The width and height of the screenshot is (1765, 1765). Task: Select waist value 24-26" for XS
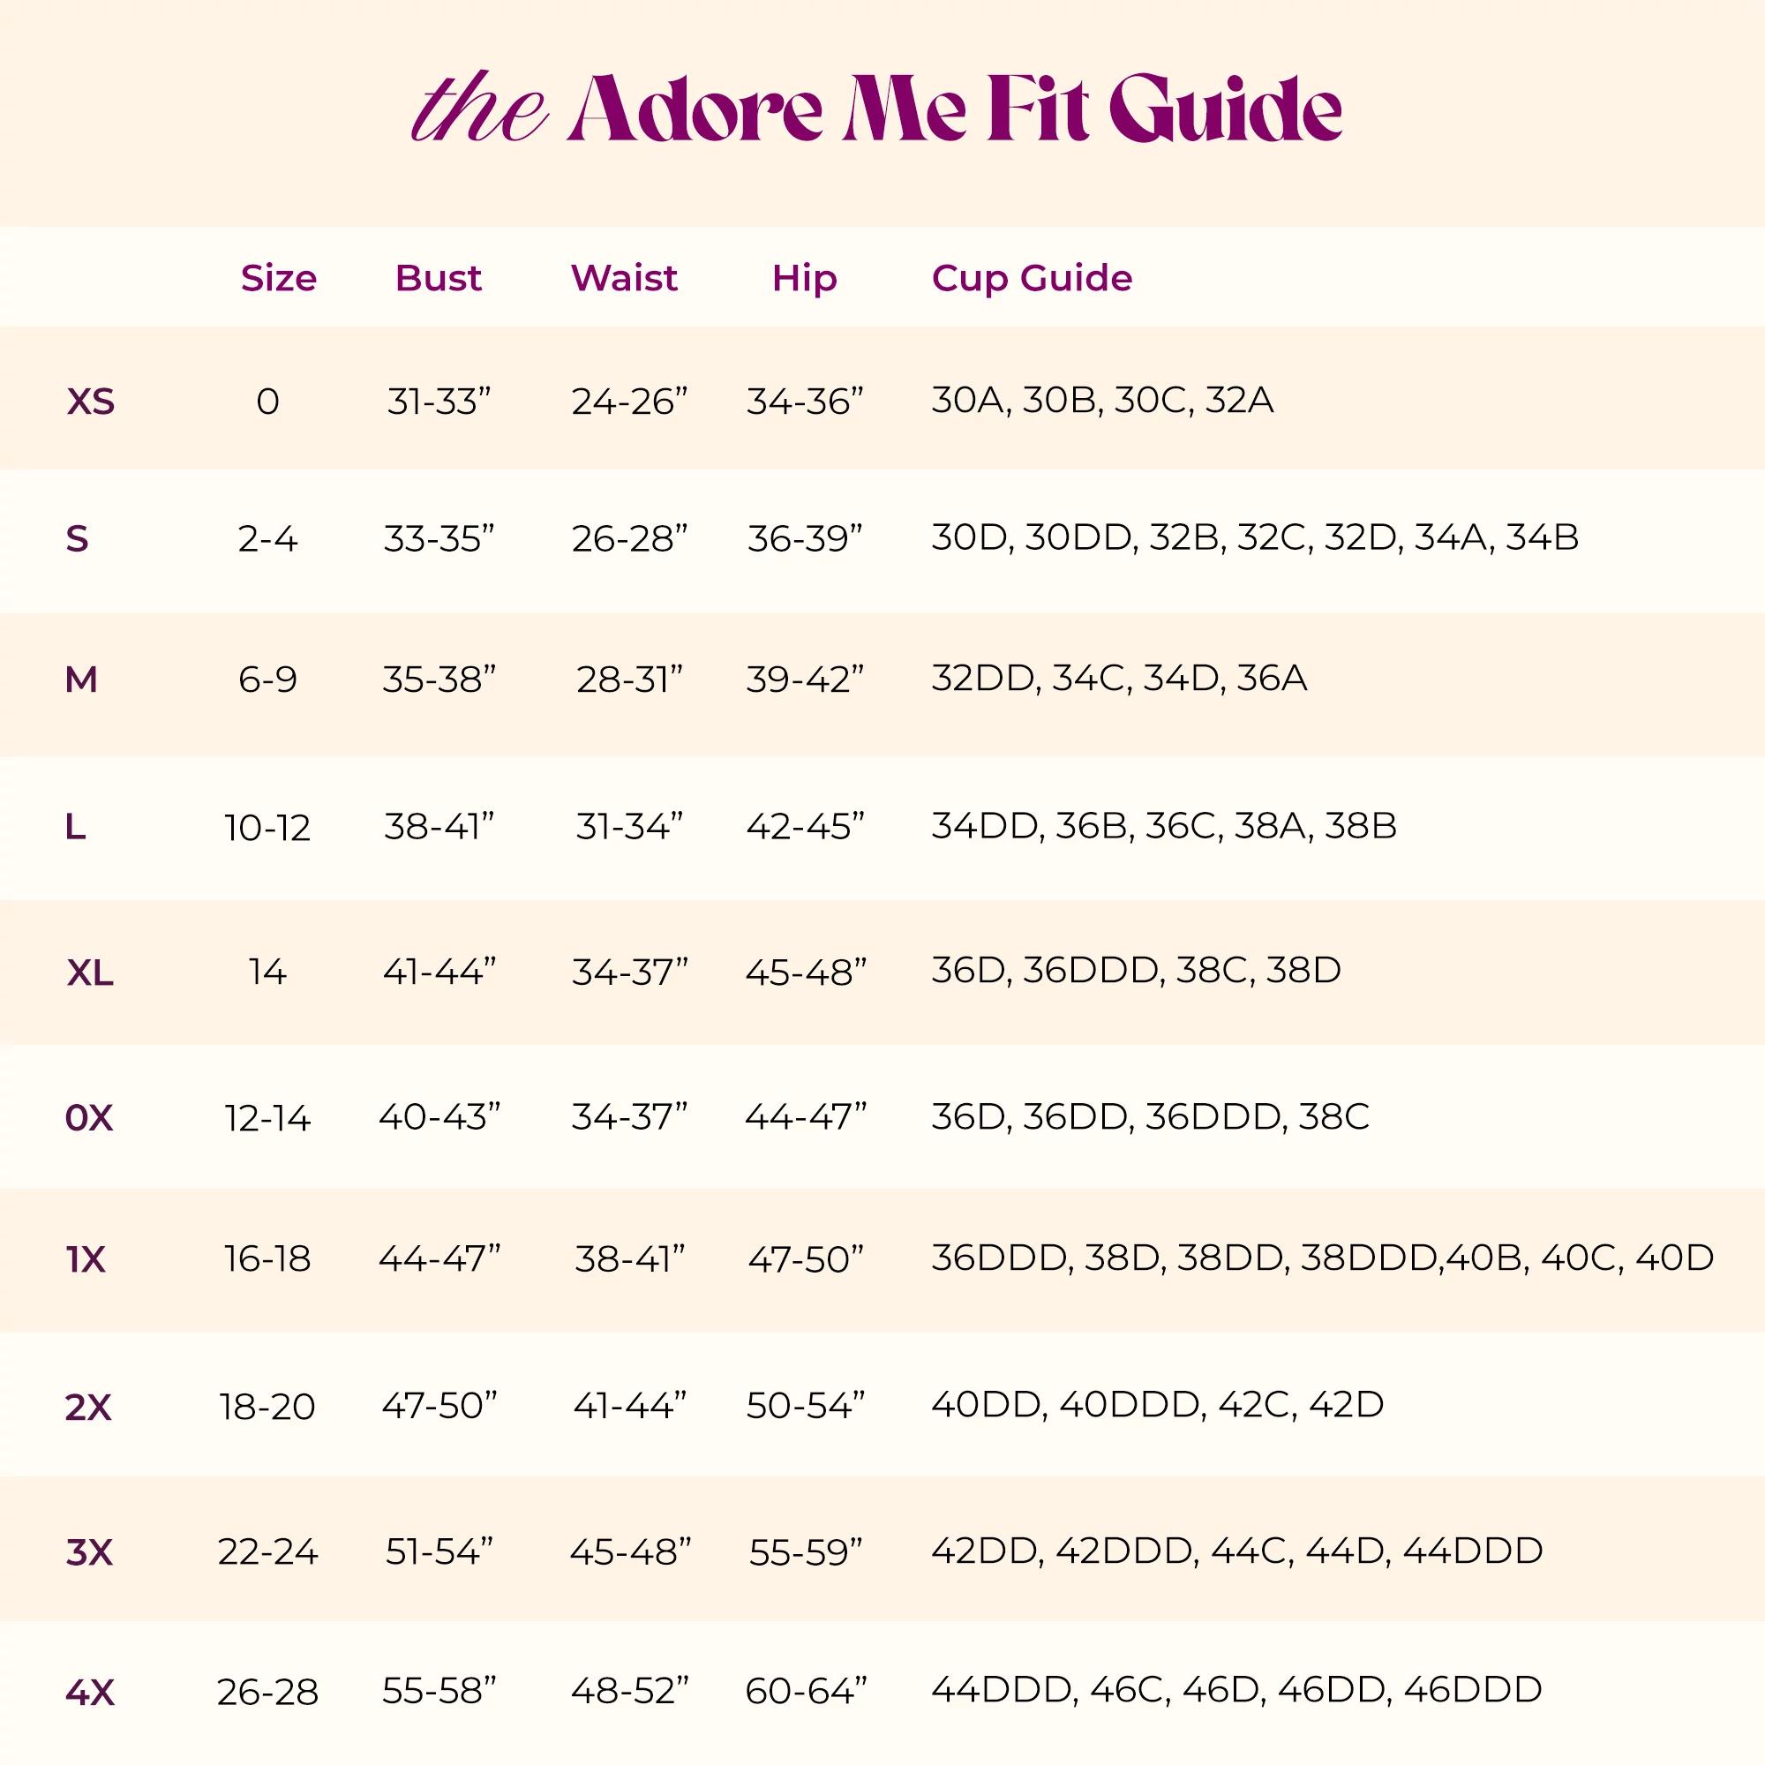629,401
